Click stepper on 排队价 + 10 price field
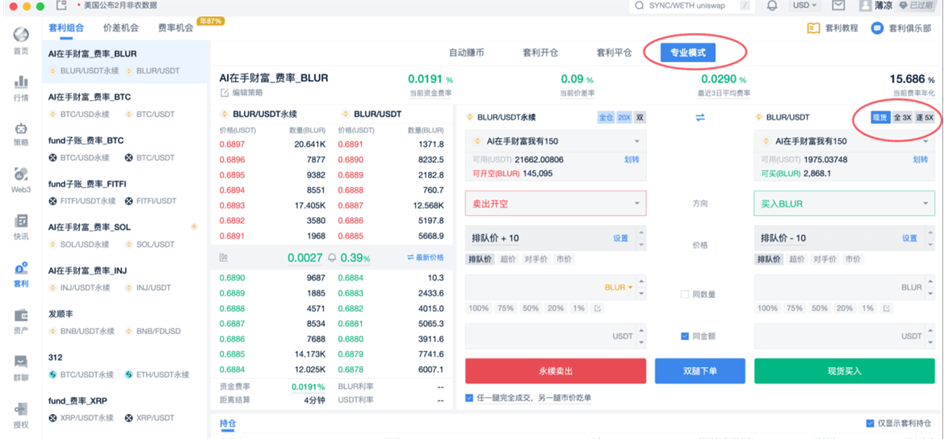This screenshot has width=944, height=439. pos(641,238)
